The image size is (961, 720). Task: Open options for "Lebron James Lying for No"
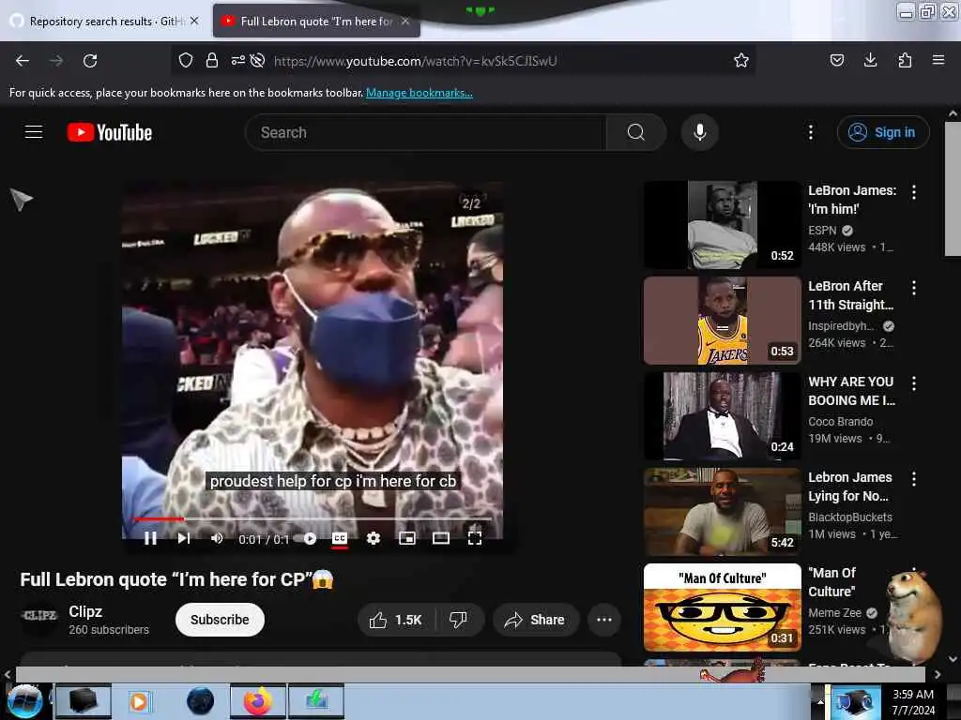(x=914, y=479)
